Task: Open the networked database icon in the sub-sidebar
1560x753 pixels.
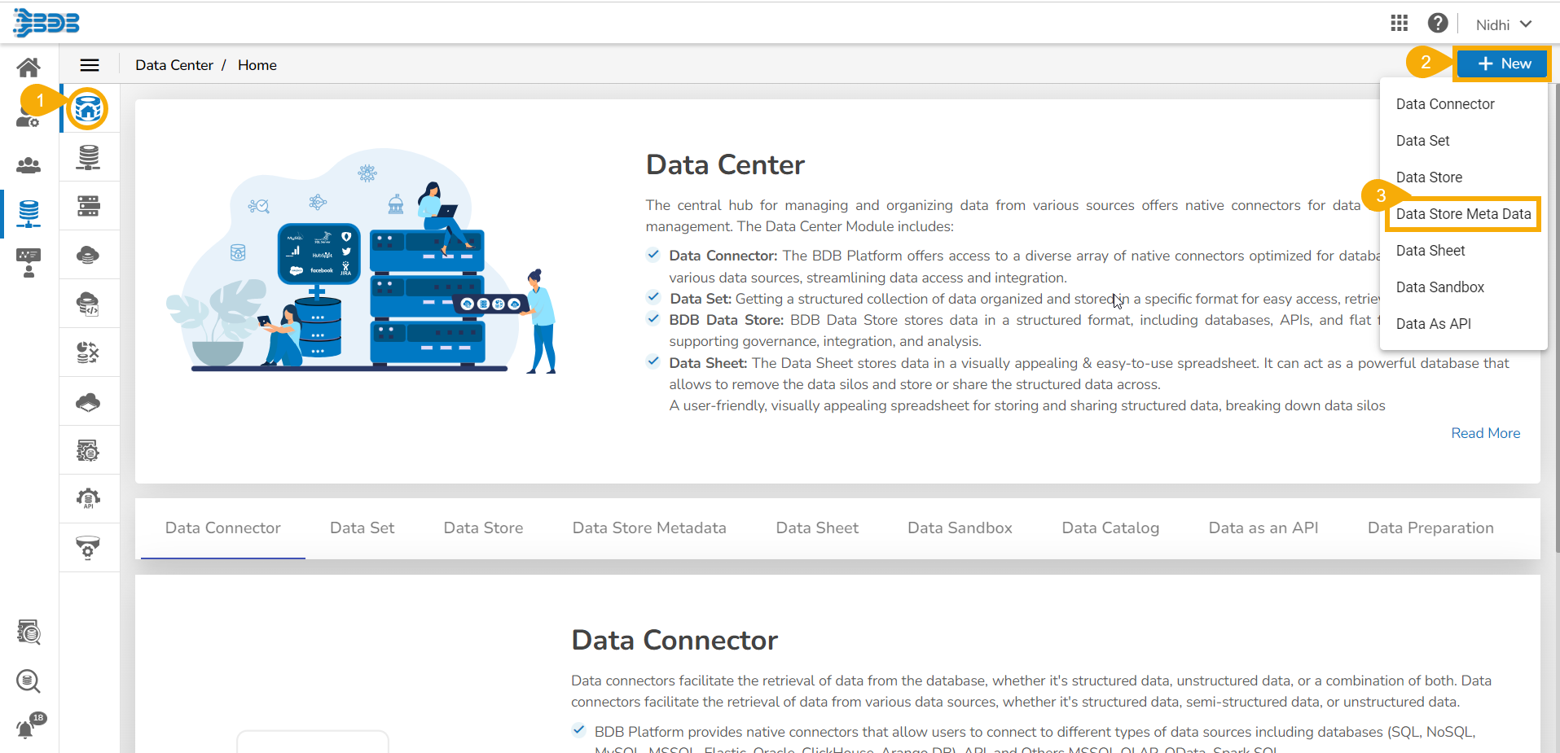Action: coord(88,157)
